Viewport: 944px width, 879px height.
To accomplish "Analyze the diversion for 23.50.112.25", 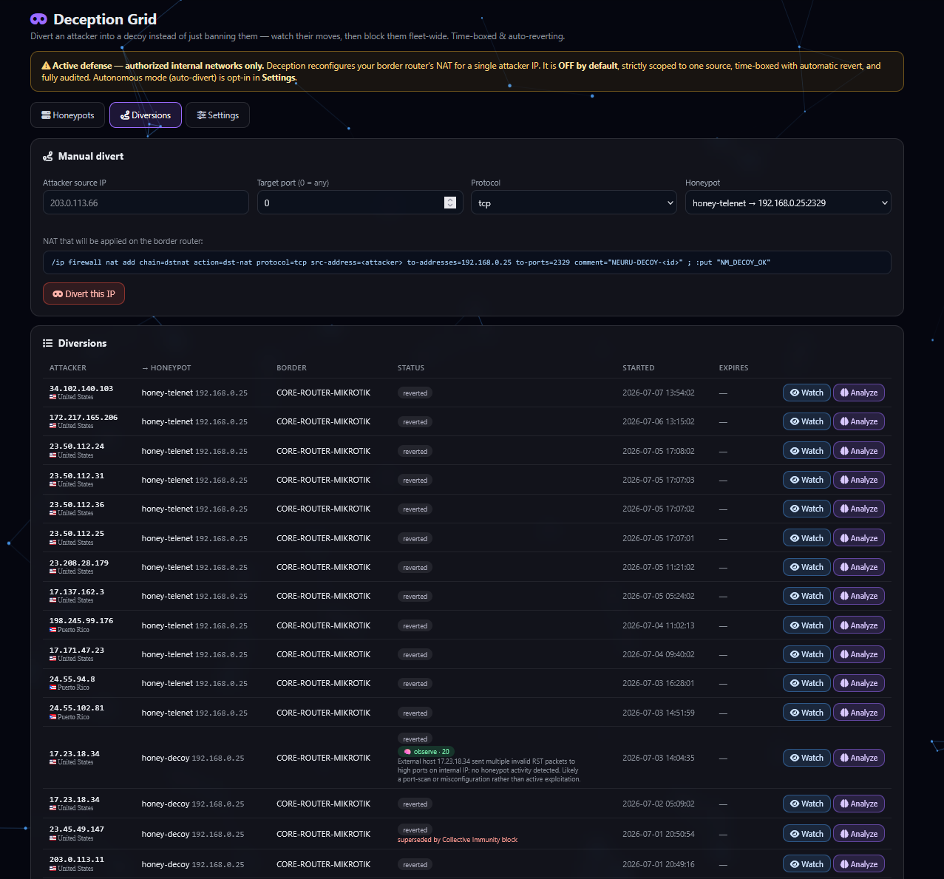I will click(x=859, y=538).
